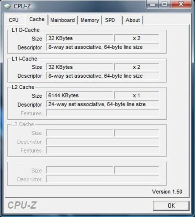
Task: Minimize the CPU-Z window
Action: coord(153,4)
